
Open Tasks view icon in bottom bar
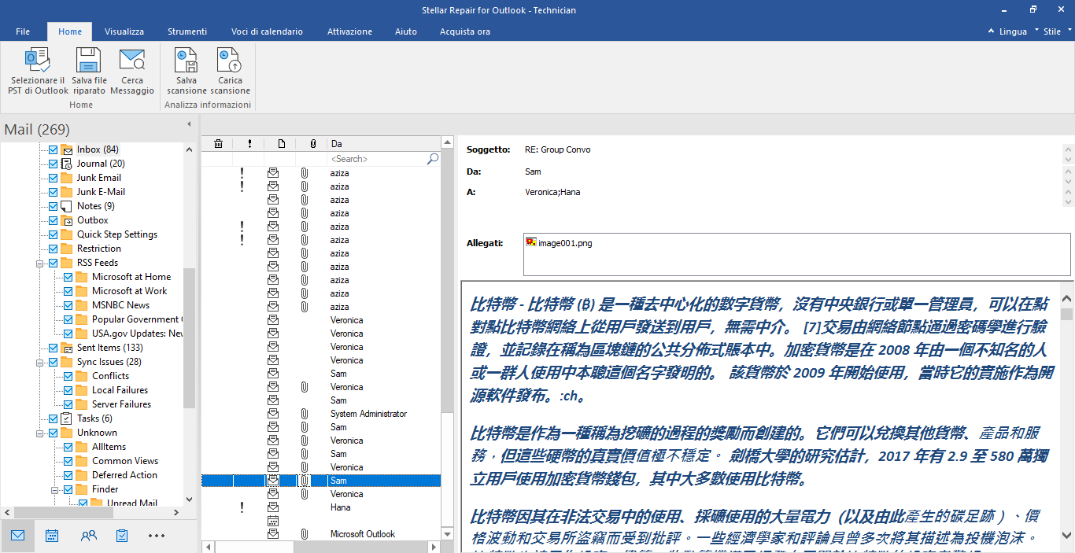[122, 536]
